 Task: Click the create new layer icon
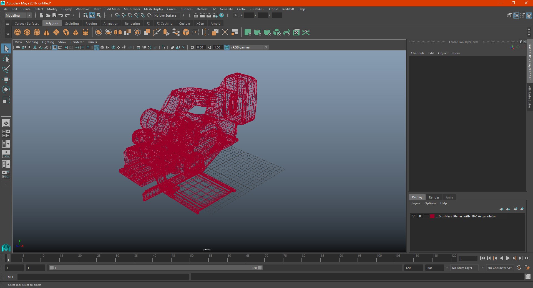[515, 209]
